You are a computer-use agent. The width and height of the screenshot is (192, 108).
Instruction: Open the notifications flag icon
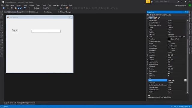tap(148, 1)
